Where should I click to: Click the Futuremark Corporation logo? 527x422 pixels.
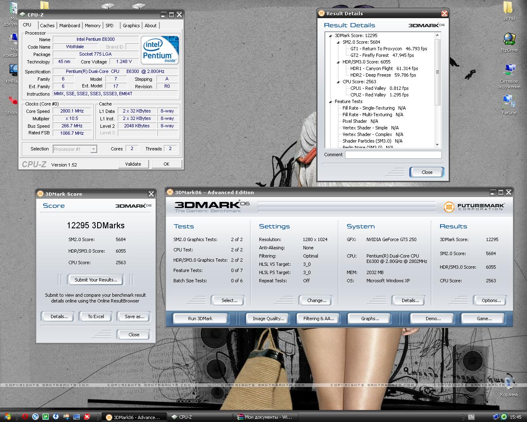(x=474, y=206)
